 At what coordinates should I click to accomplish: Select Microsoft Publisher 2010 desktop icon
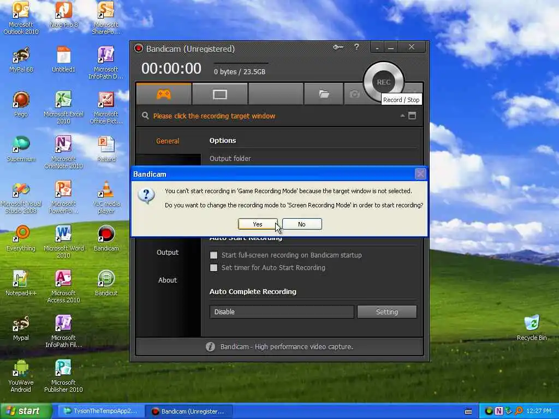(63, 376)
